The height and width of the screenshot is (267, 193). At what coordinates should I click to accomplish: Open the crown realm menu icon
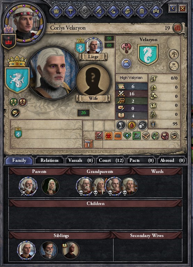(x=56, y=11)
